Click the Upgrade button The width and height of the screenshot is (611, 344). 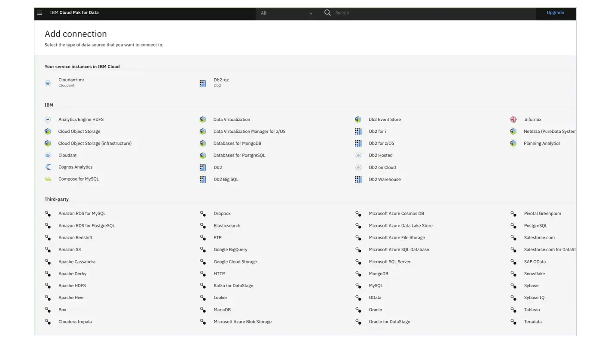click(x=555, y=12)
